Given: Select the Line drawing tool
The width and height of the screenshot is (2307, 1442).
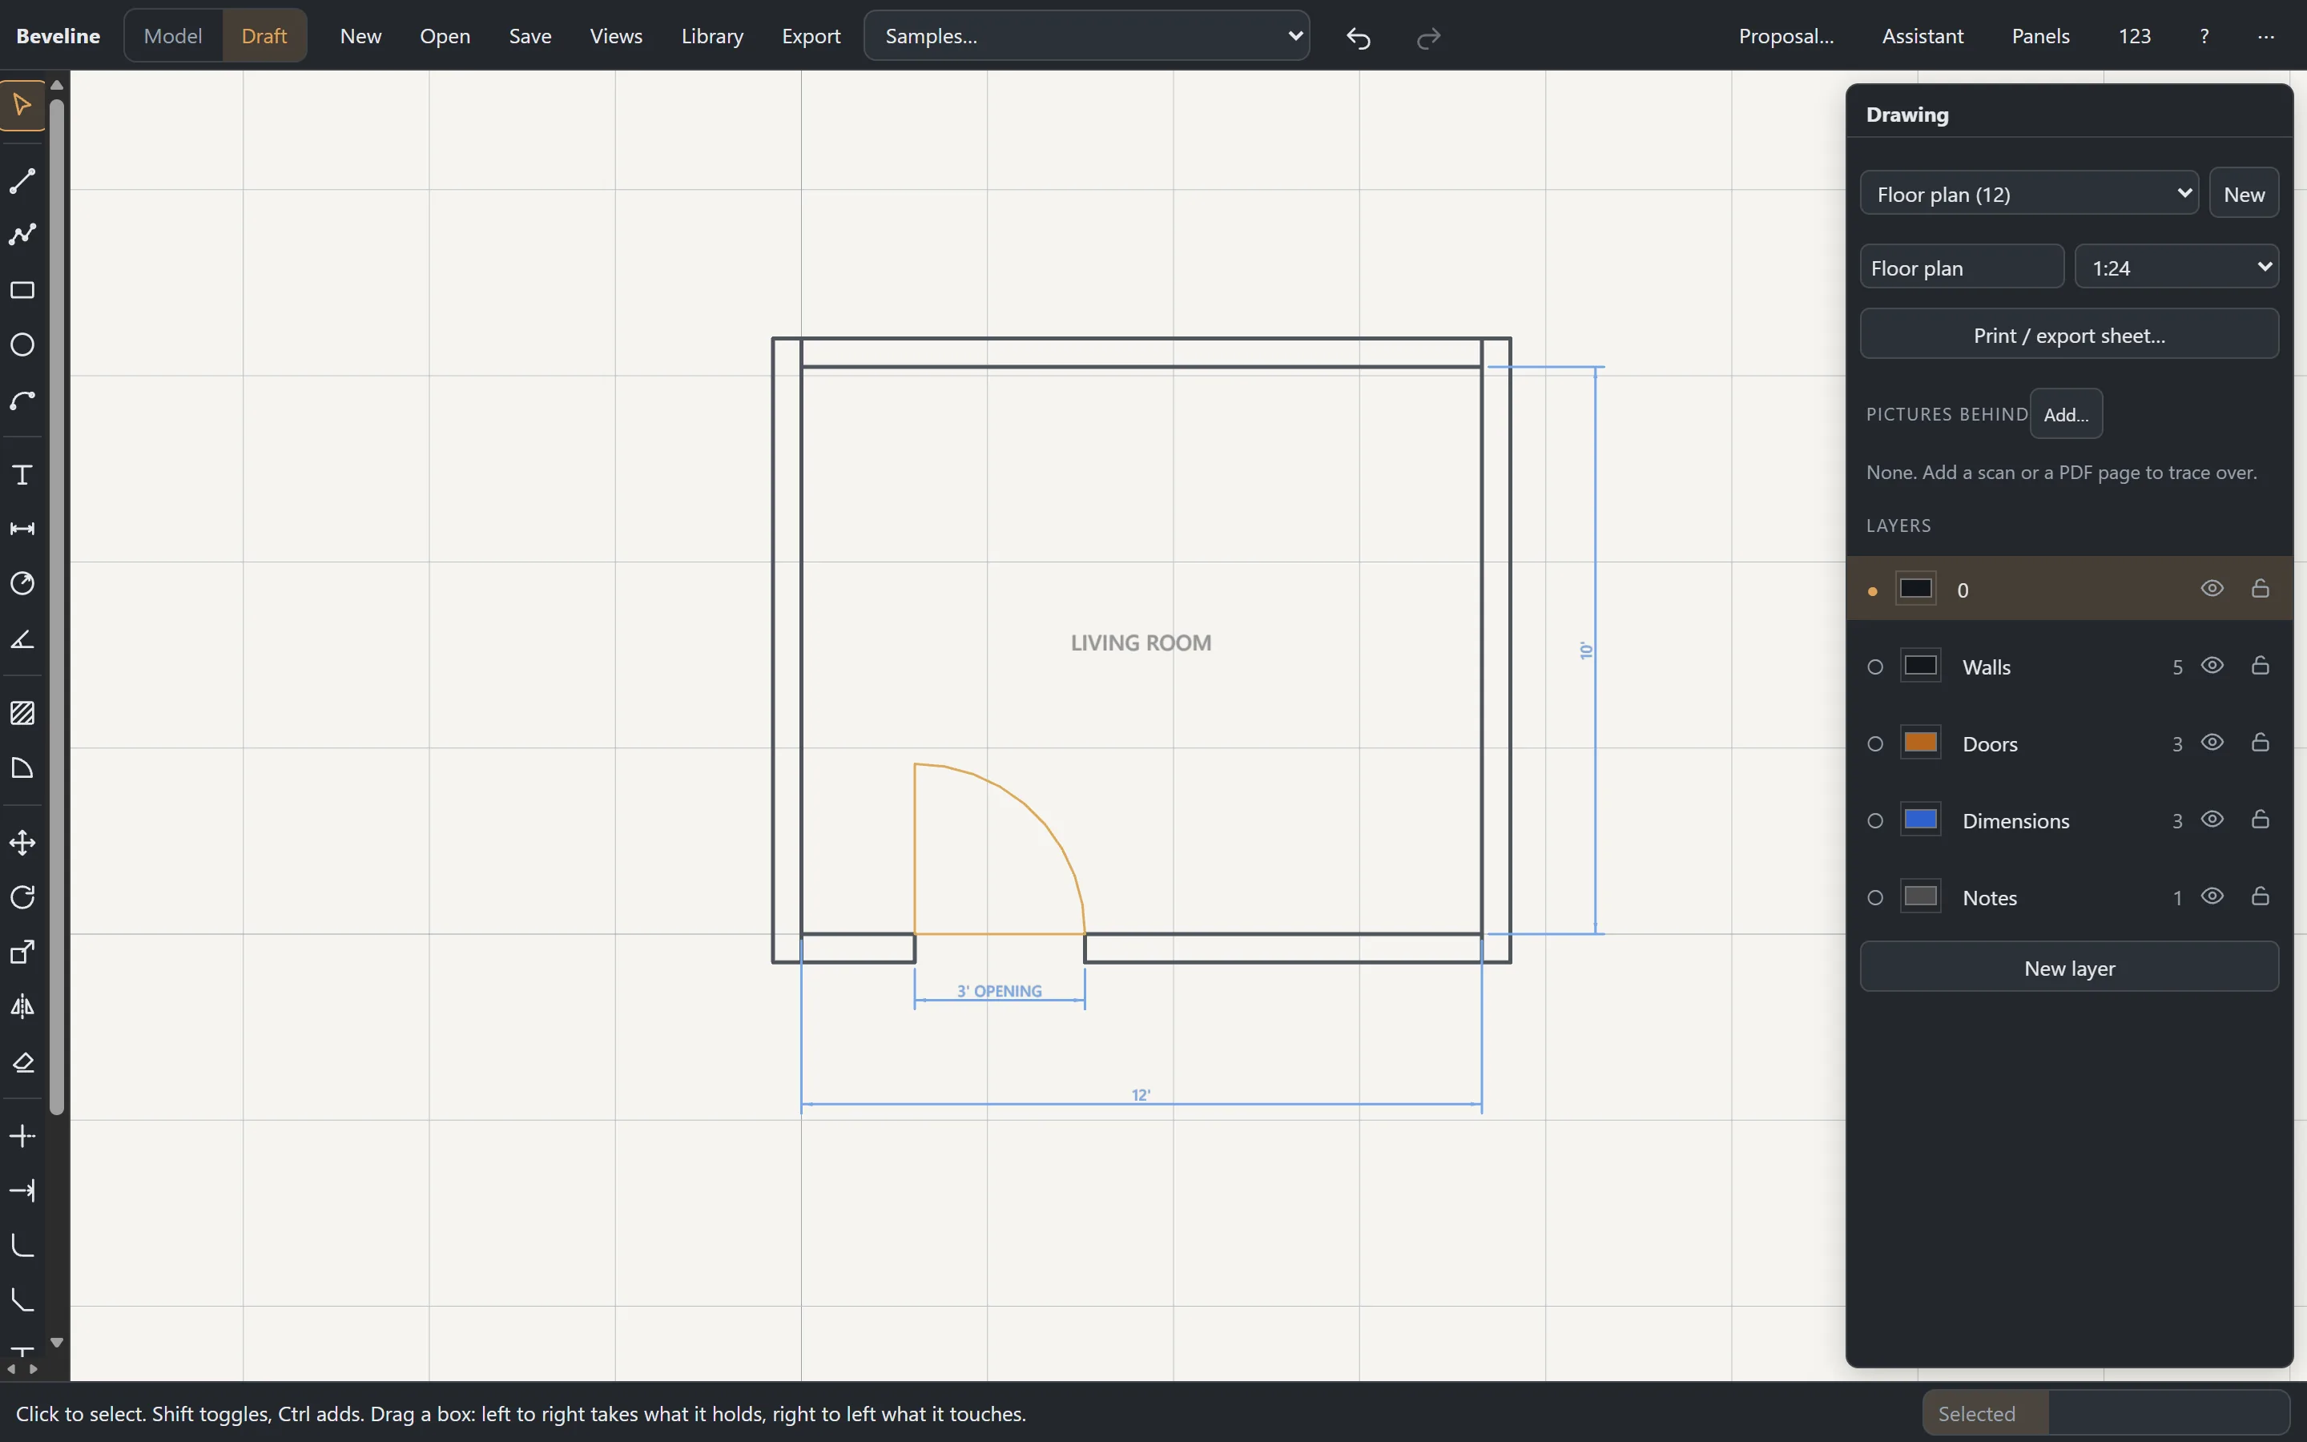Looking at the screenshot, I should (22, 180).
